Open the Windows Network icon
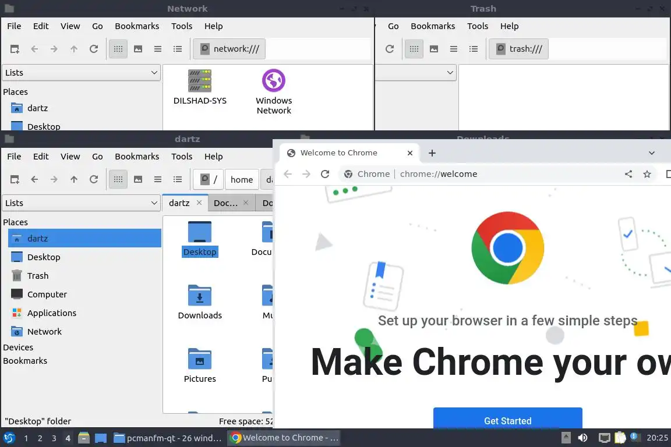 [x=274, y=91]
